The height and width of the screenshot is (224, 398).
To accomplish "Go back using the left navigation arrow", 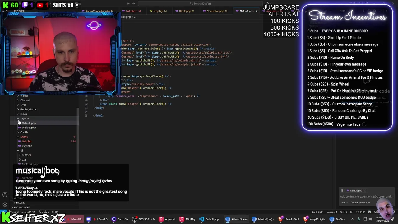I will point(128,3).
